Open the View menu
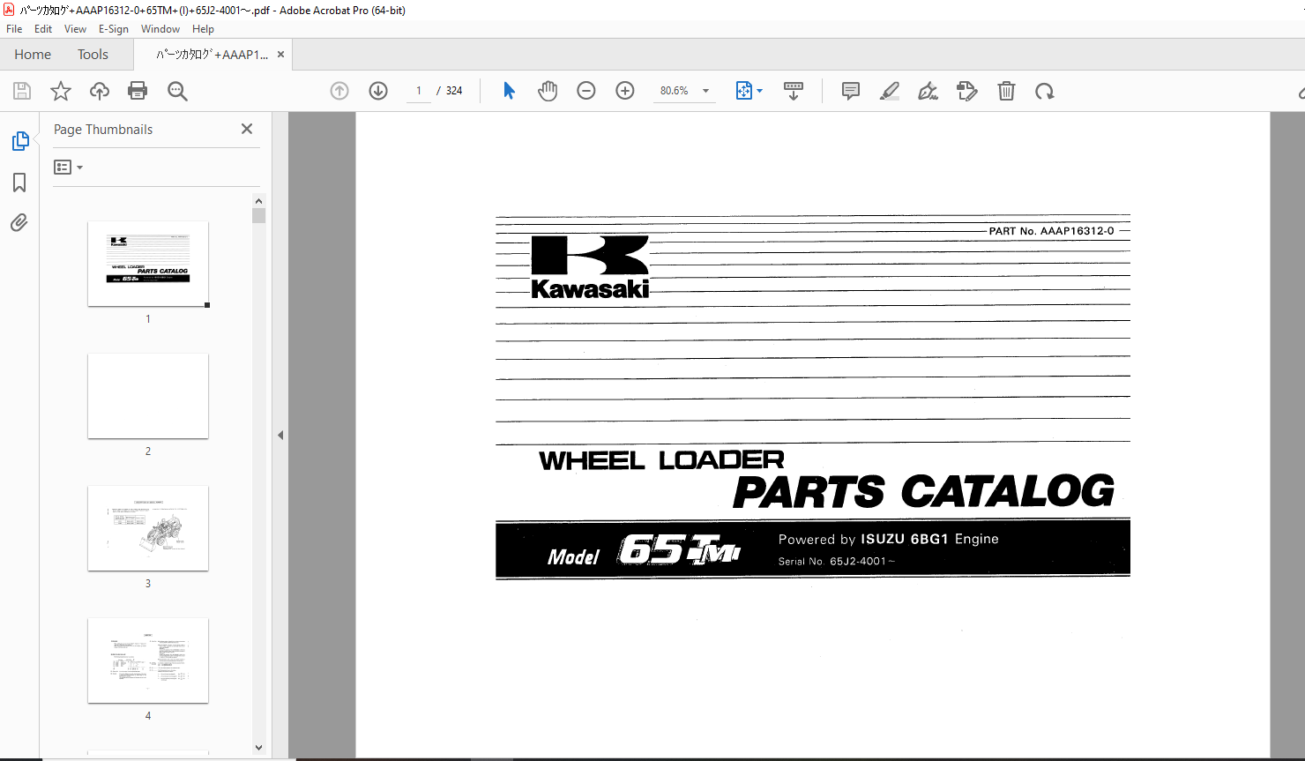 click(x=76, y=29)
